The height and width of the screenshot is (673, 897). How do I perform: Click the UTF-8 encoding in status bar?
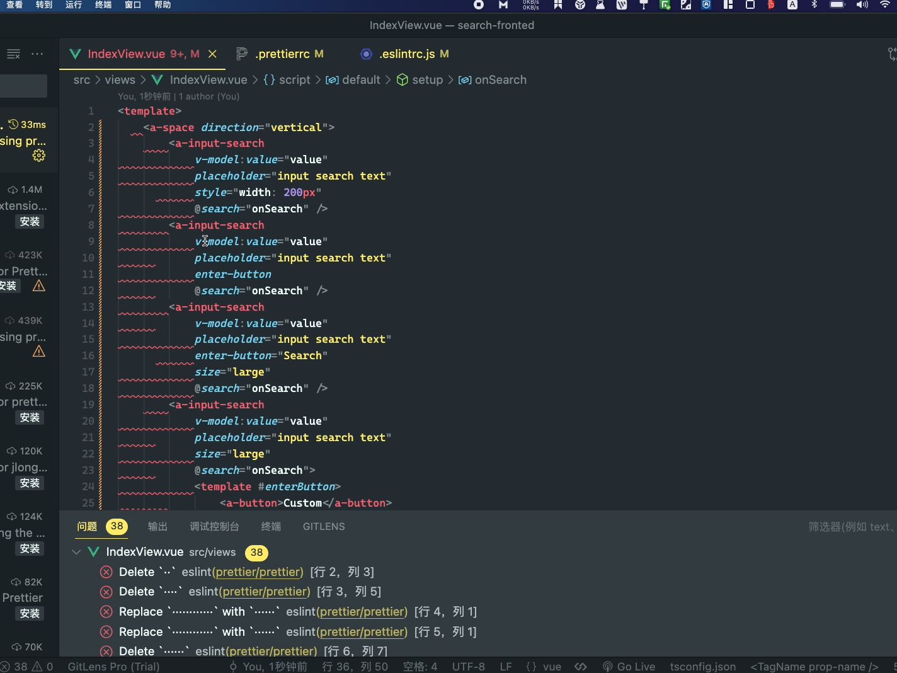(x=468, y=666)
